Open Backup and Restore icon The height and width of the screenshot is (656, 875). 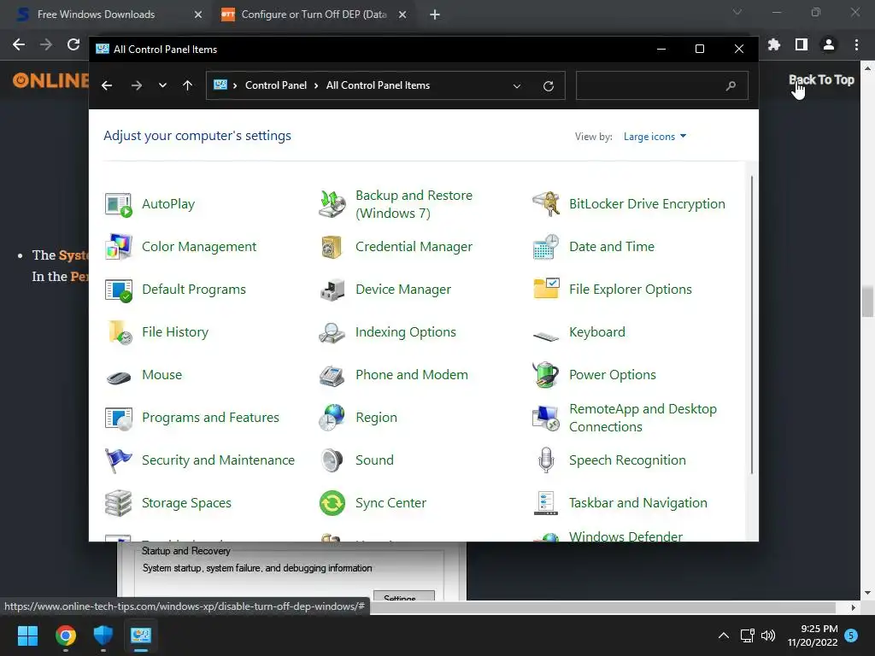pos(332,205)
